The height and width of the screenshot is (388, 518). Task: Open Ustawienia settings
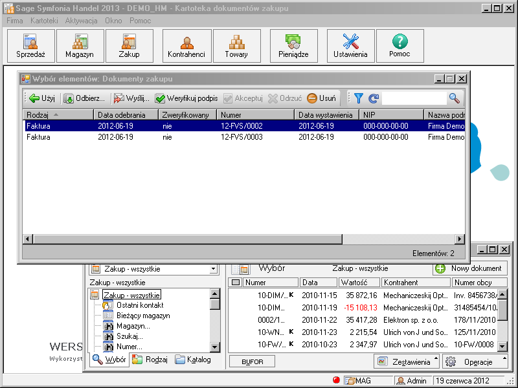click(350, 46)
